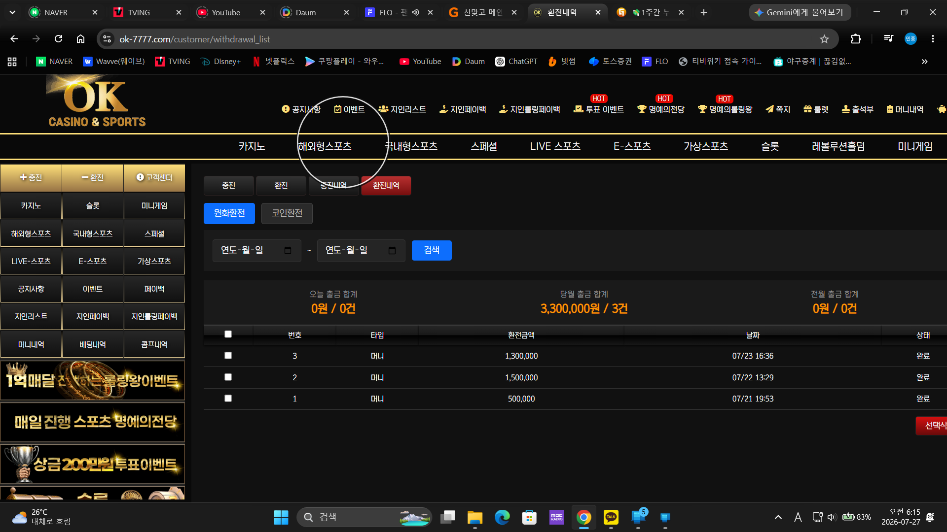Check the box for withdrawal row 2
The width and height of the screenshot is (947, 532).
[x=228, y=377]
